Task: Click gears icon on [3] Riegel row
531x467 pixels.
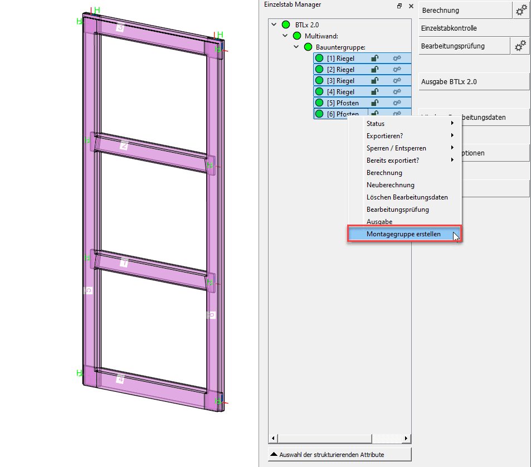Action: point(397,81)
